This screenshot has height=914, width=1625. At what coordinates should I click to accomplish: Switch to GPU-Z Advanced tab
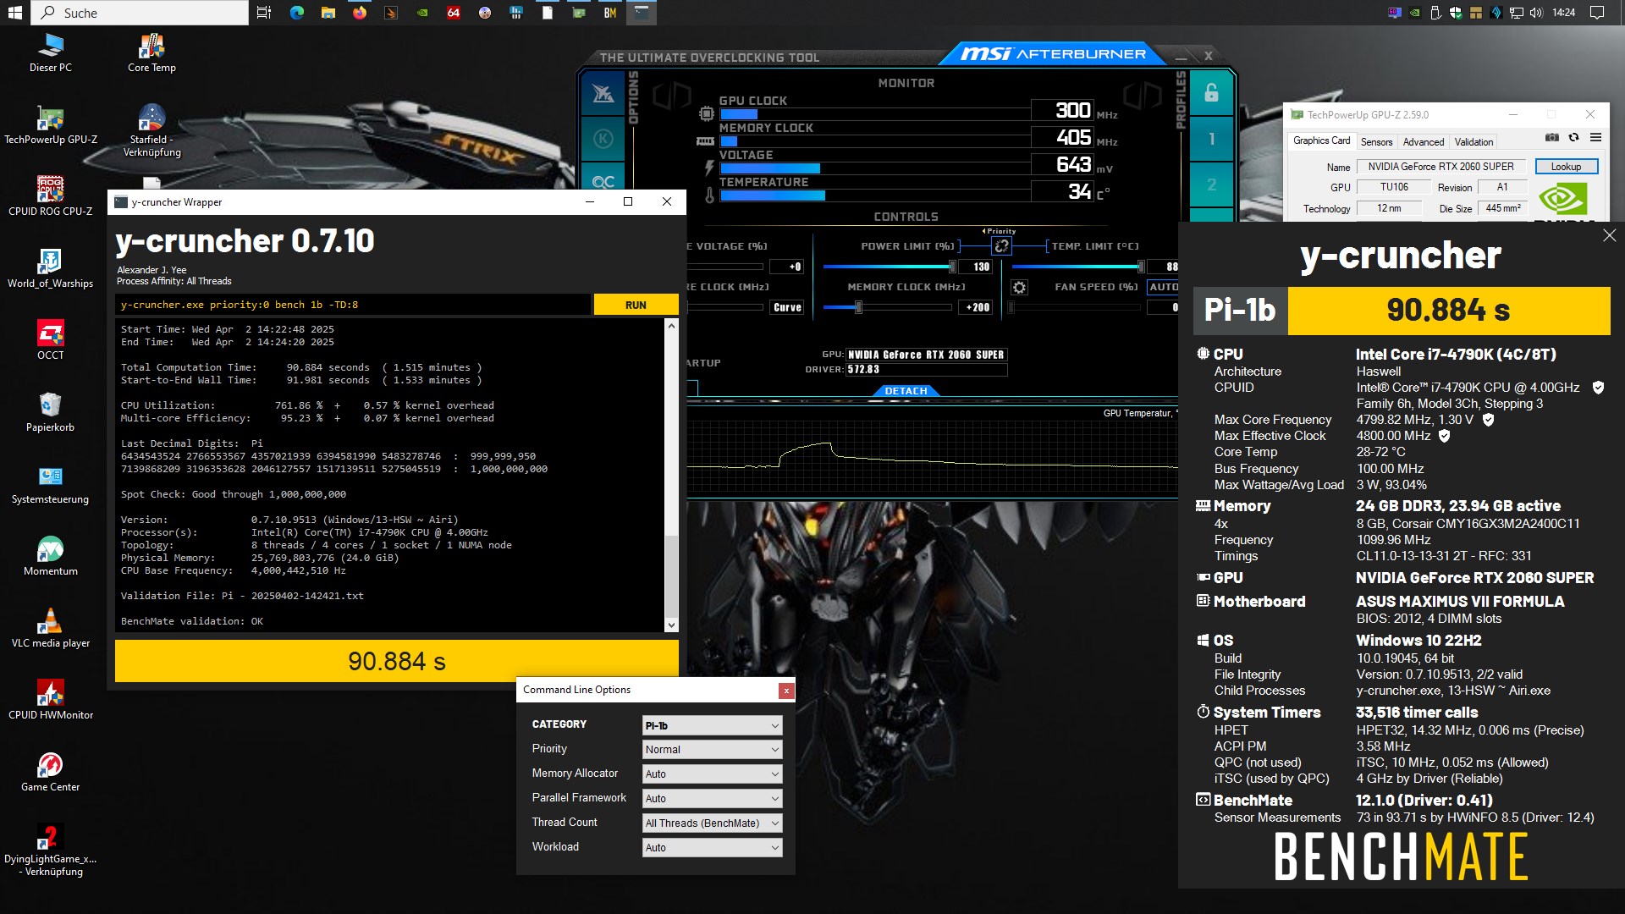tap(1424, 142)
